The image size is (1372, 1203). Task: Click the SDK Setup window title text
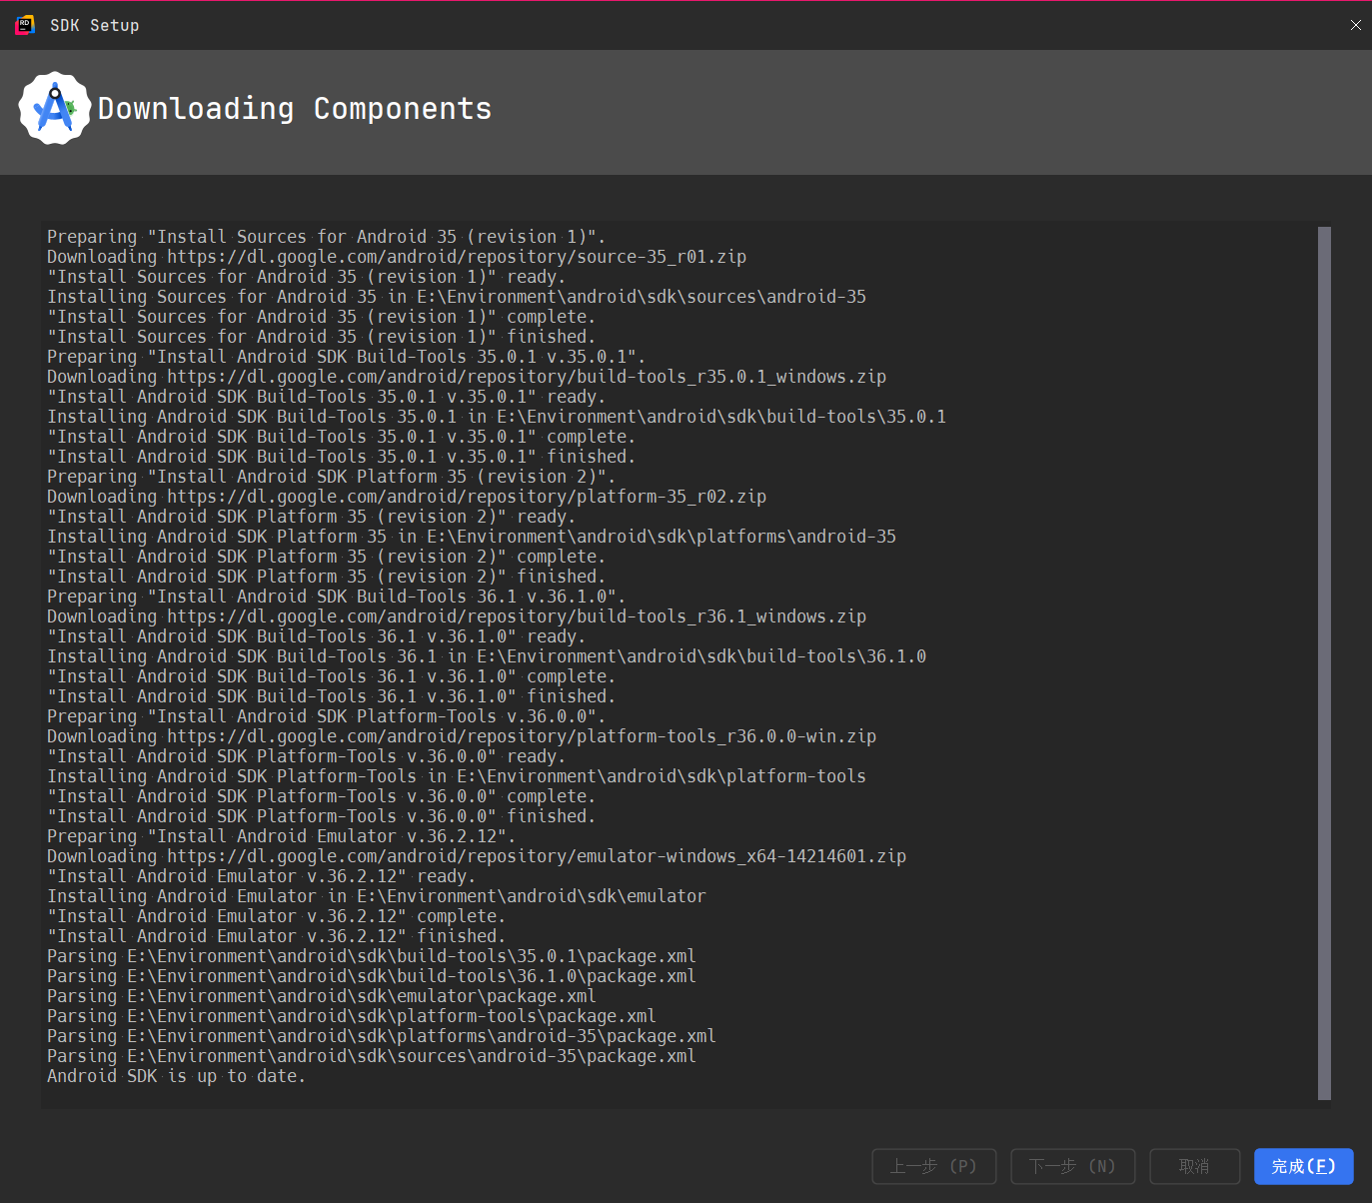(x=95, y=25)
